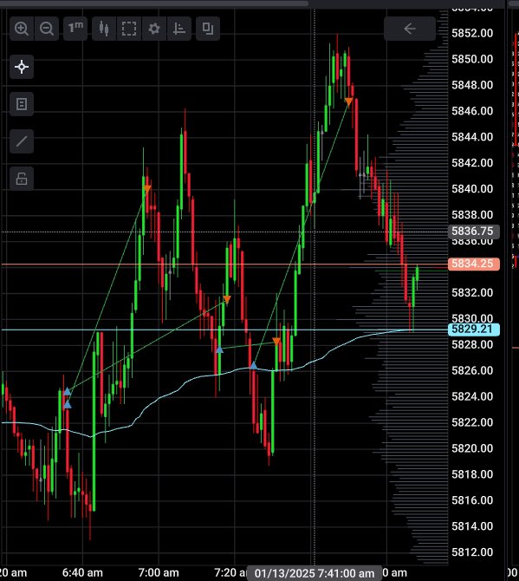Screen dimensions: 519x581
Task: Click the horizontal scrollbar at top
Action: pos(154,3)
